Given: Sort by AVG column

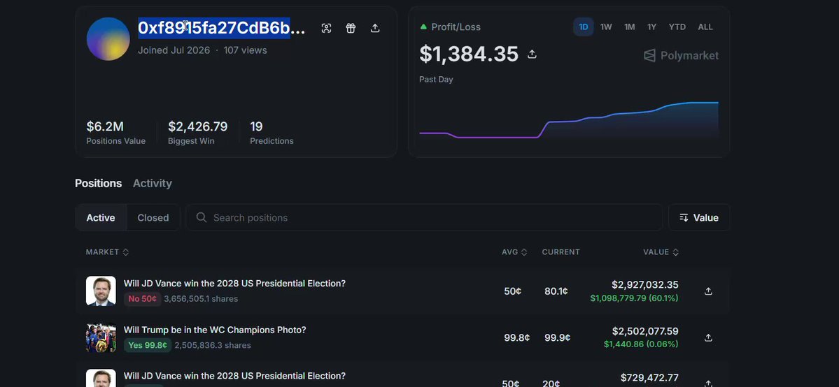Looking at the screenshot, I should 514,251.
